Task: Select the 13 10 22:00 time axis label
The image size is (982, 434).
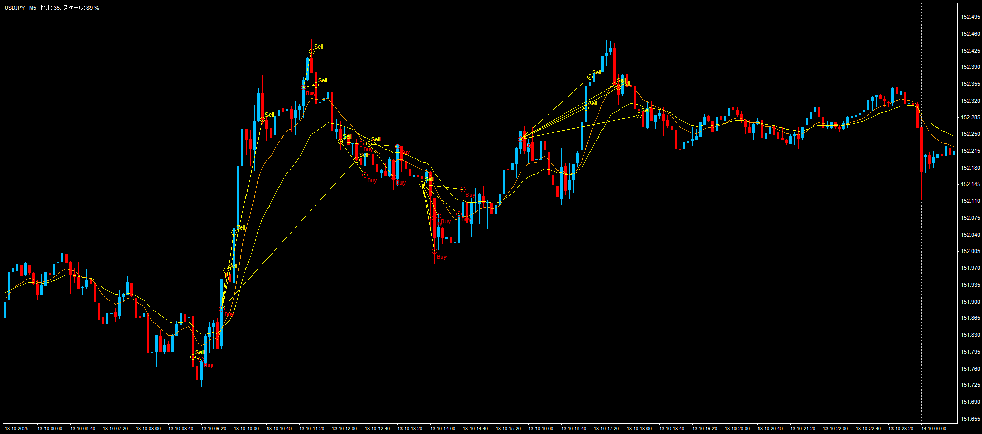Action: 835,429
